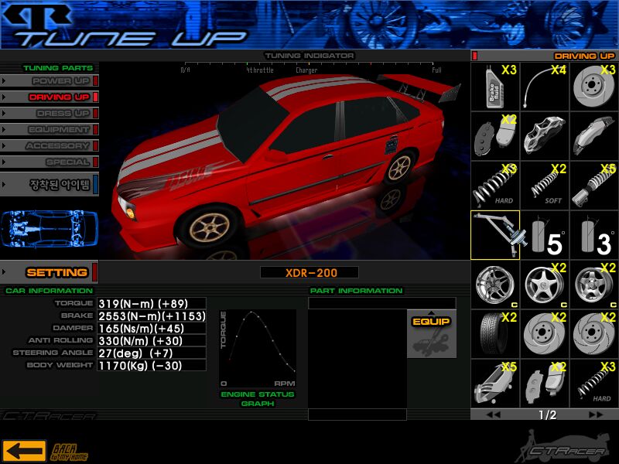Select the brake hose line part
Image resolution: width=619 pixels, height=464 pixels.
click(x=545, y=87)
